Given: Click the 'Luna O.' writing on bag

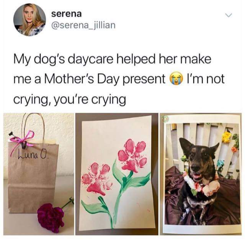Looking at the screenshot, I should [33, 155].
